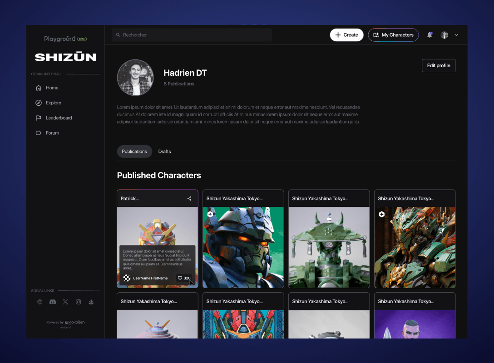
Task: Open the purple background character card image
Action: (x=415, y=324)
